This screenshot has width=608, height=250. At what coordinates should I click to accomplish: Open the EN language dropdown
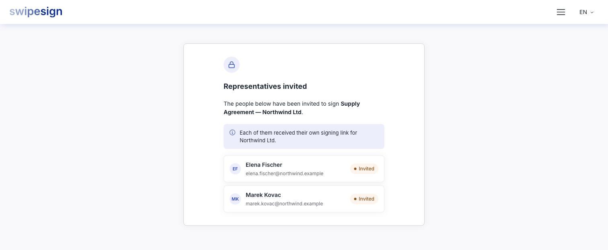click(586, 12)
